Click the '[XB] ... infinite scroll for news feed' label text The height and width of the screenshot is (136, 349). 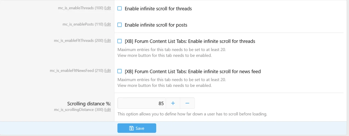click(x=192, y=71)
